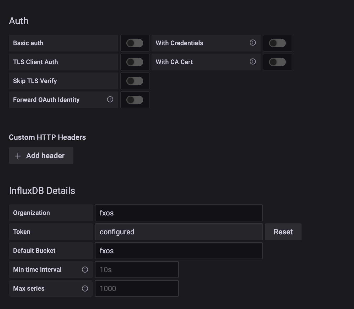Toggle TLS Client Auth on
Image resolution: width=354 pixels, height=309 pixels.
(x=135, y=62)
